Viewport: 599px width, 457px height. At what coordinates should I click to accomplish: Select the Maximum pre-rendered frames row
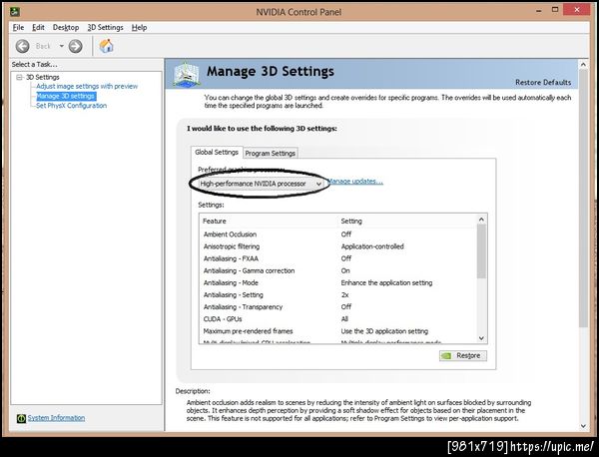click(x=338, y=331)
